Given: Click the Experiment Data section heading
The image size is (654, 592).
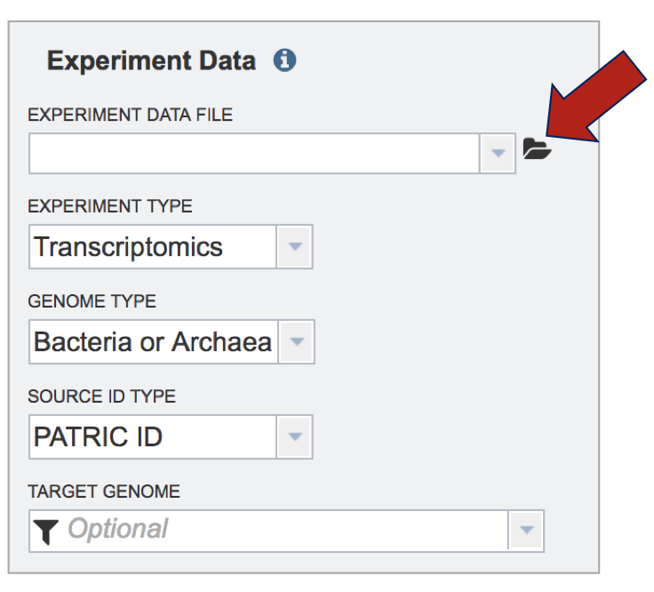Looking at the screenshot, I should [151, 61].
